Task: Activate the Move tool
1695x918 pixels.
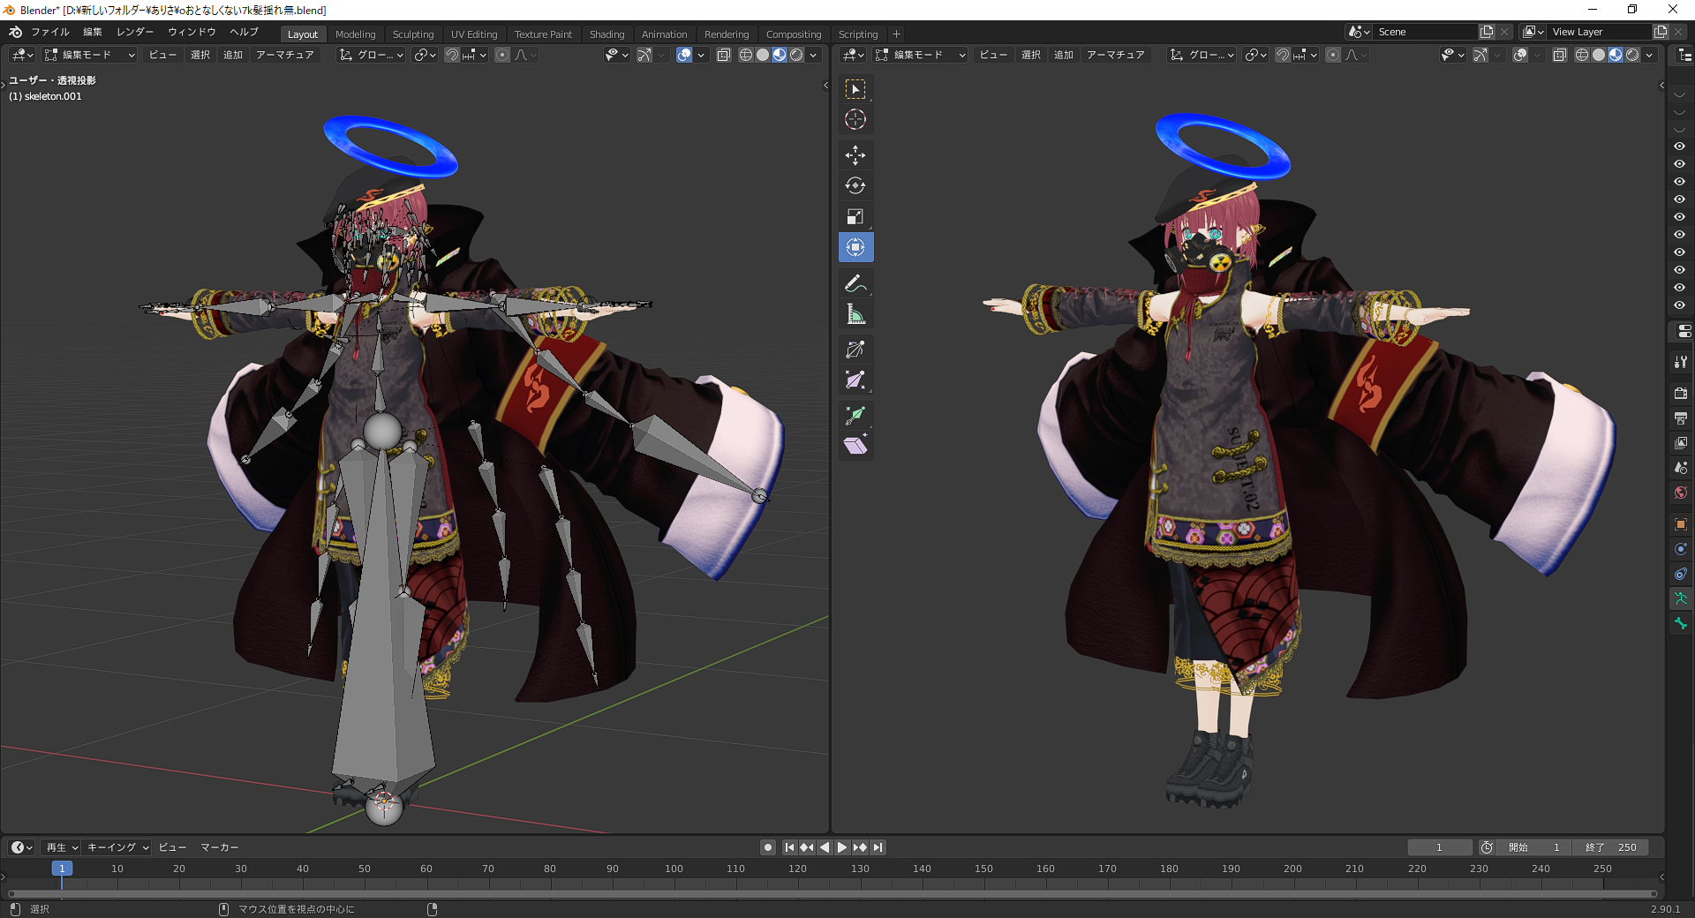Action: [855, 155]
